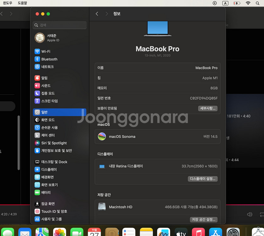Screen dimensions: 264x236
Task: Open 사용자 및 그룹 settings
Action: (59, 219)
